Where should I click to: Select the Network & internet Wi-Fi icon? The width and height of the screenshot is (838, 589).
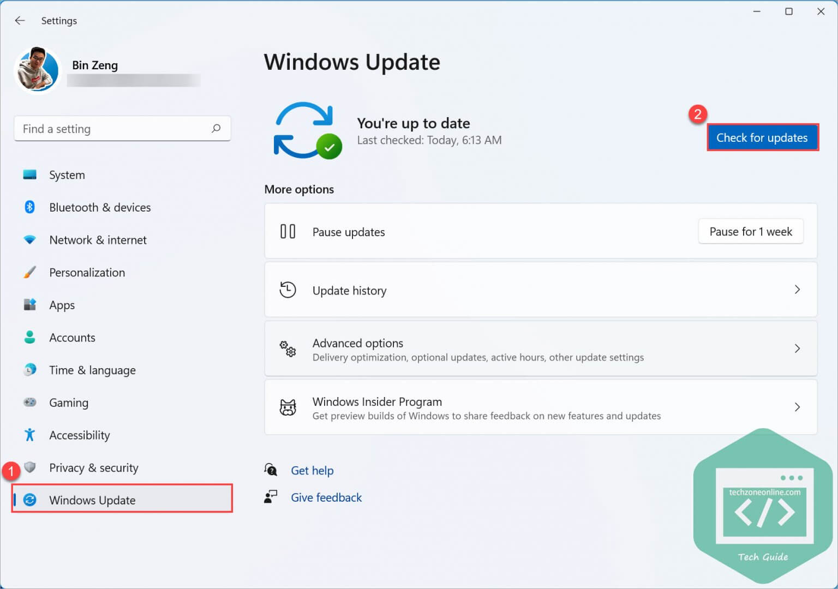coord(30,240)
